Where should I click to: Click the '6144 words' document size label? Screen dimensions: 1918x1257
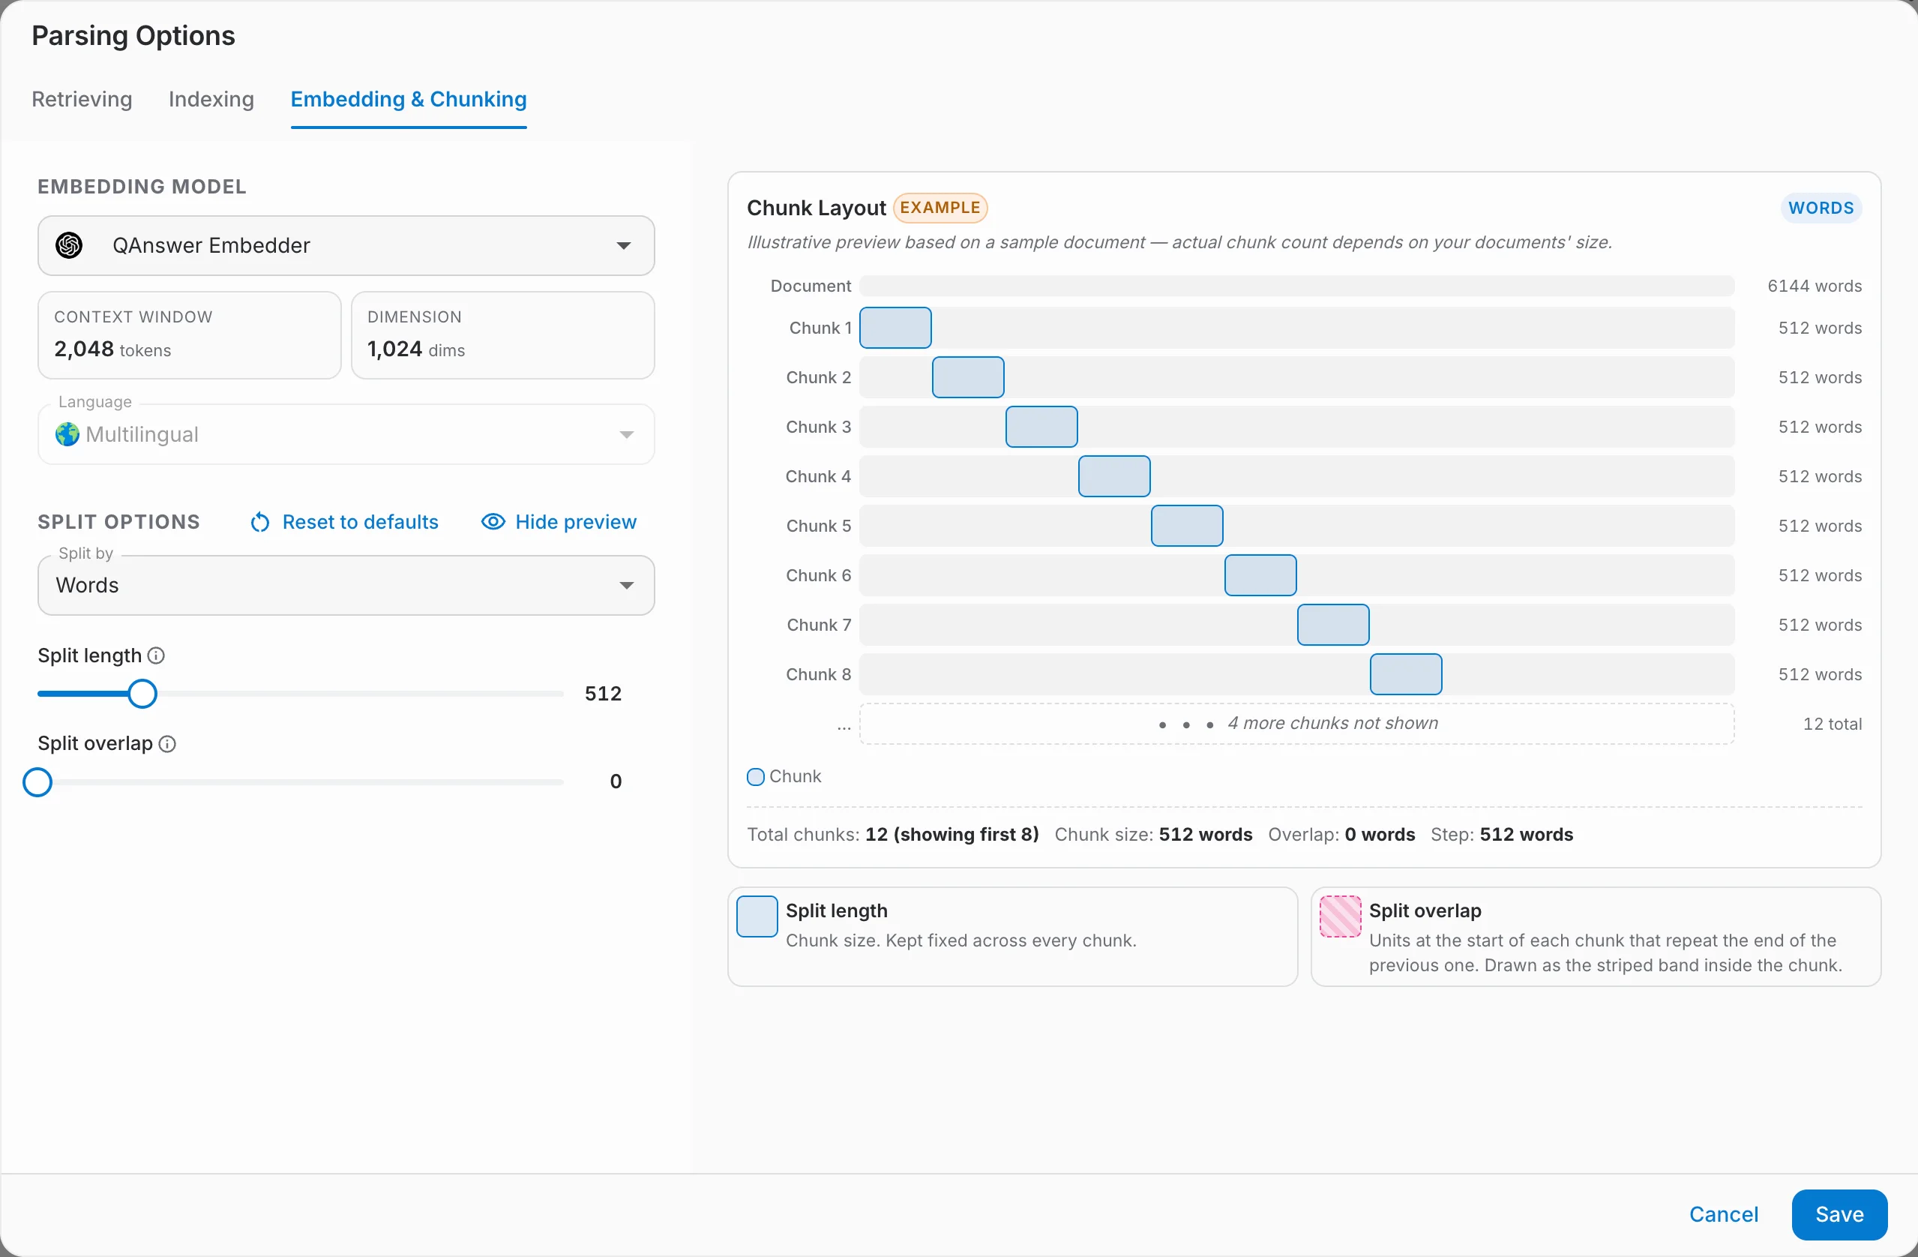[x=1814, y=286]
